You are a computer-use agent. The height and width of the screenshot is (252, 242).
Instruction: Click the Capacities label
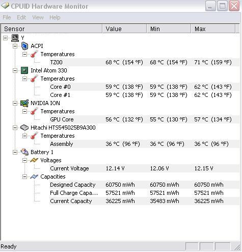[x=53, y=177]
